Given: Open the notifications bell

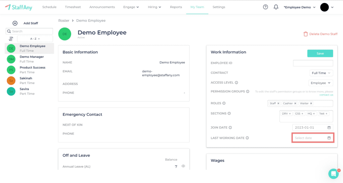Looking at the screenshot, I should [276, 7].
